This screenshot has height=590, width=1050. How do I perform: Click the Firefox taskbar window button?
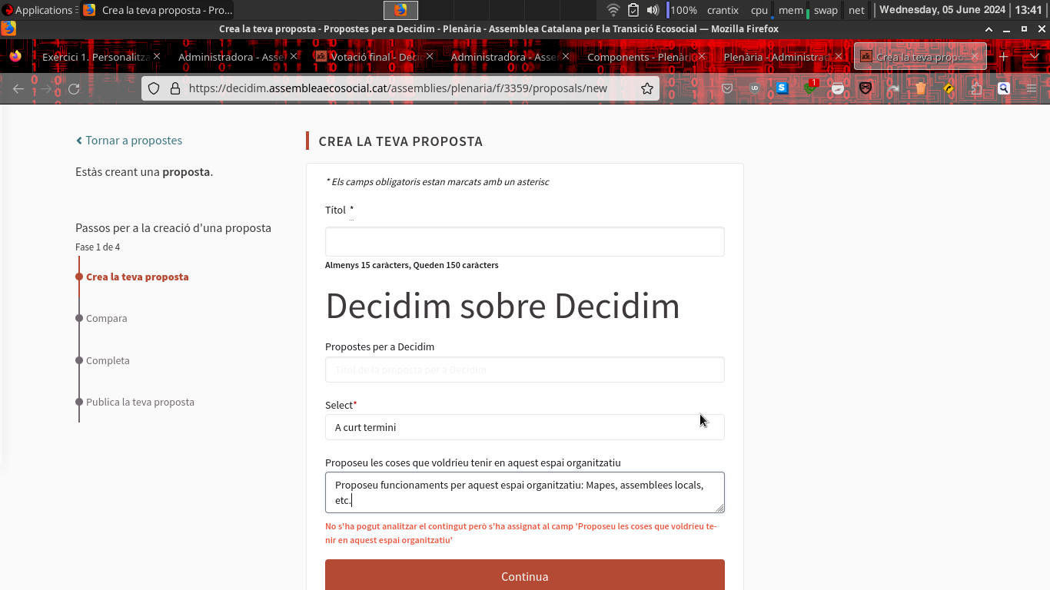pyautogui.click(x=157, y=10)
